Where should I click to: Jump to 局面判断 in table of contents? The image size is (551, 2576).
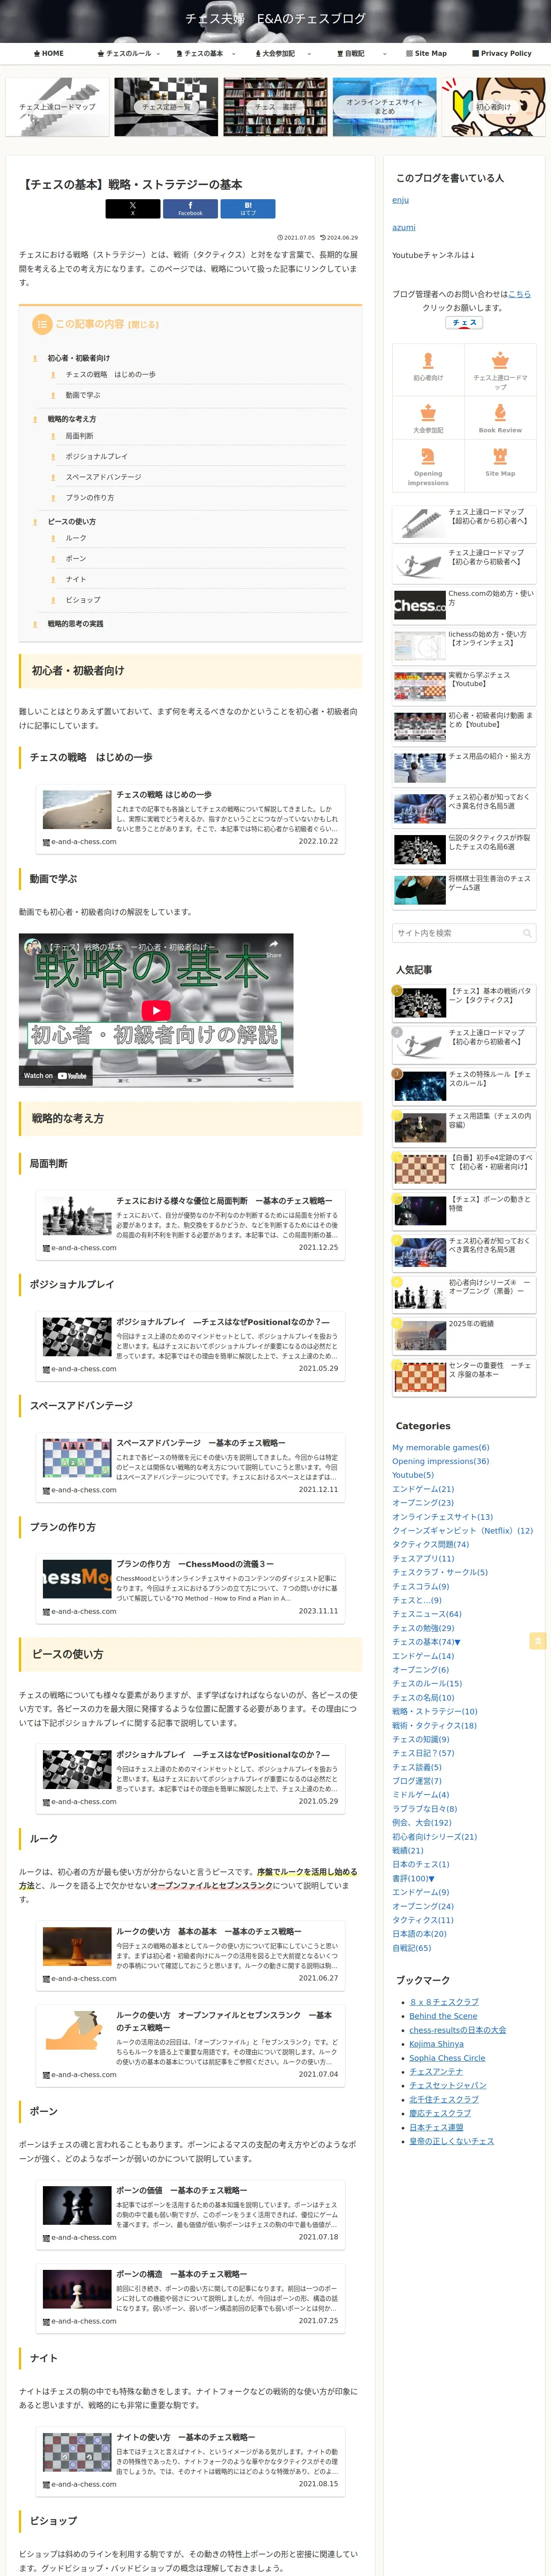80,436
